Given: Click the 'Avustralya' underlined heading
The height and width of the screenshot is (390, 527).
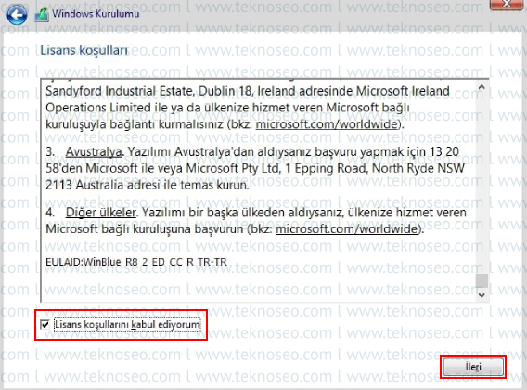Looking at the screenshot, I should (94, 151).
